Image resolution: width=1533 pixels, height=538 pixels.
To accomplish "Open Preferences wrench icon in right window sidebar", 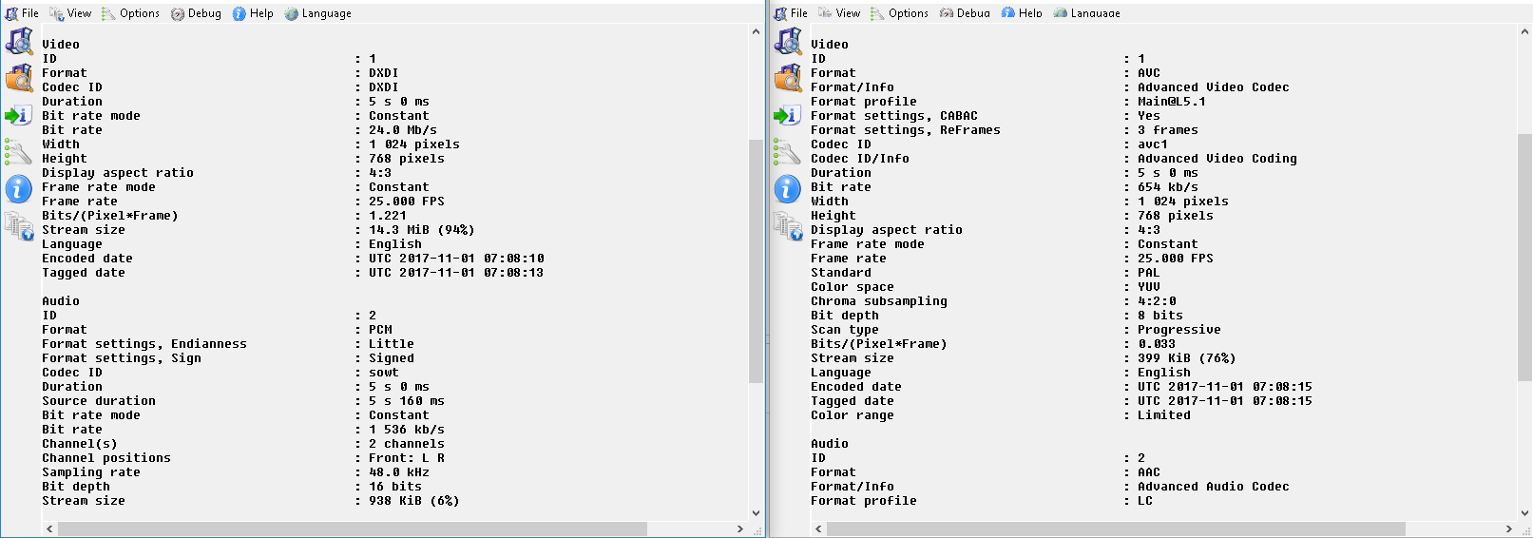I will [x=788, y=152].
